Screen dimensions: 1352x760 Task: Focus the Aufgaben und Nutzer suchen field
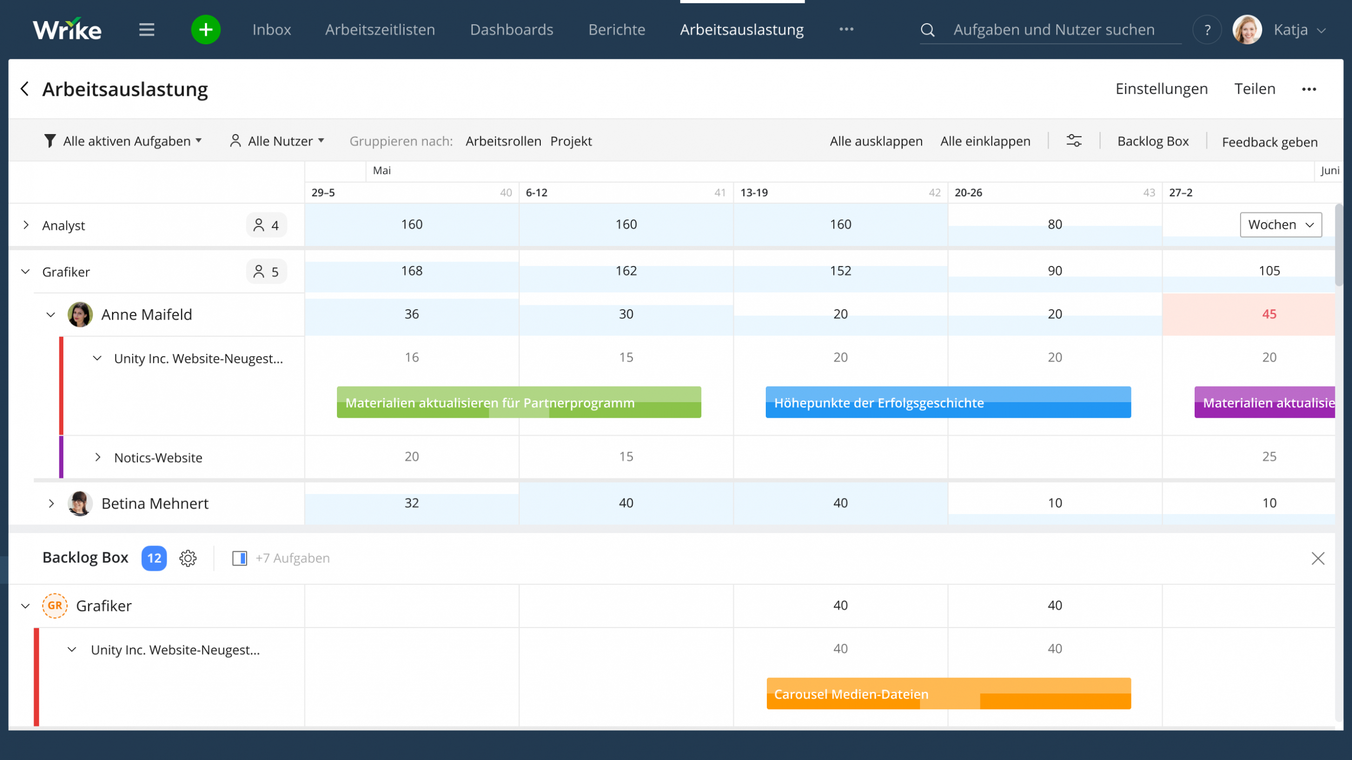tap(1053, 30)
